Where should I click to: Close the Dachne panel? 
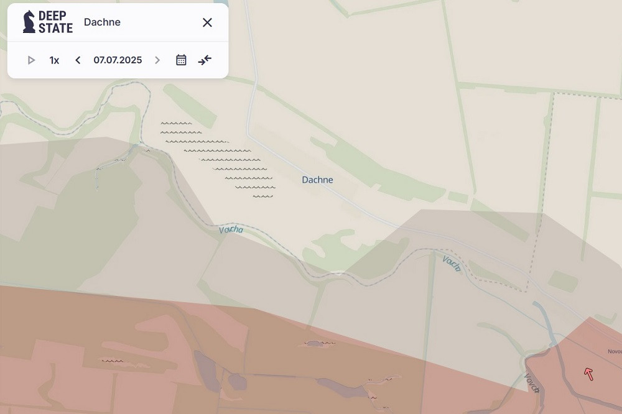tap(207, 22)
